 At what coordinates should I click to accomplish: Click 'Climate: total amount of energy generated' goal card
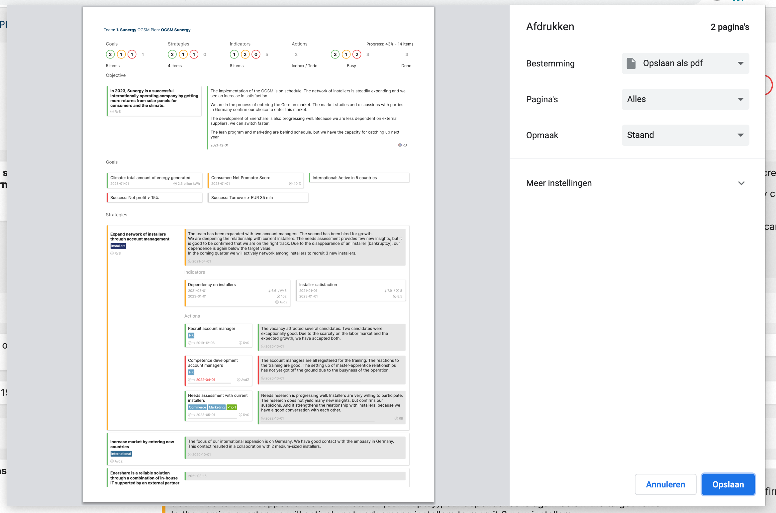pyautogui.click(x=154, y=180)
